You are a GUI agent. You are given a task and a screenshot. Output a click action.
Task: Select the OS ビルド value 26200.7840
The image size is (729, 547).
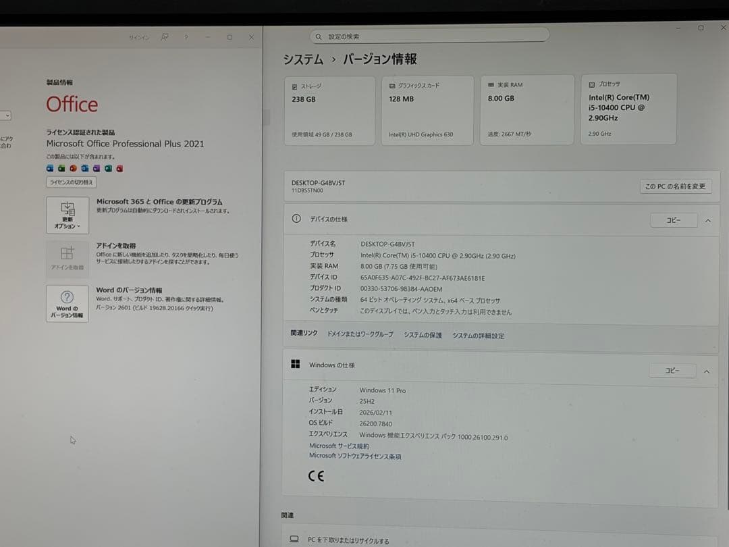376,423
